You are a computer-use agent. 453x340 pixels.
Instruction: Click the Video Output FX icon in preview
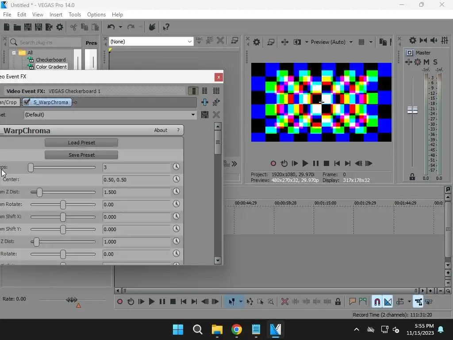(x=284, y=42)
